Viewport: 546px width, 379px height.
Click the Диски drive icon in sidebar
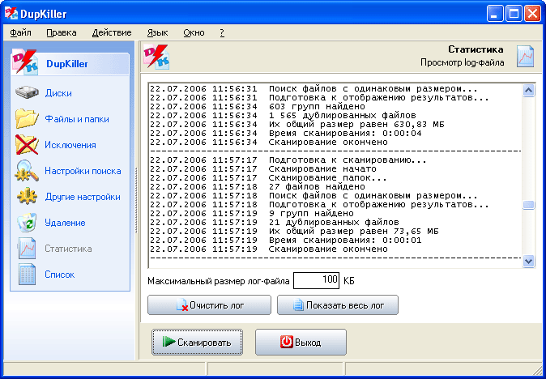pos(28,93)
